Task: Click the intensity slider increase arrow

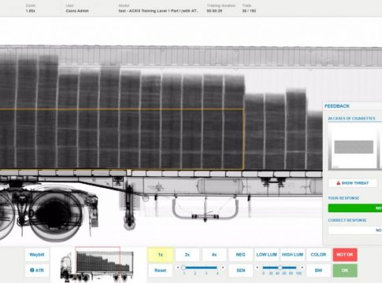Action: coord(302,267)
